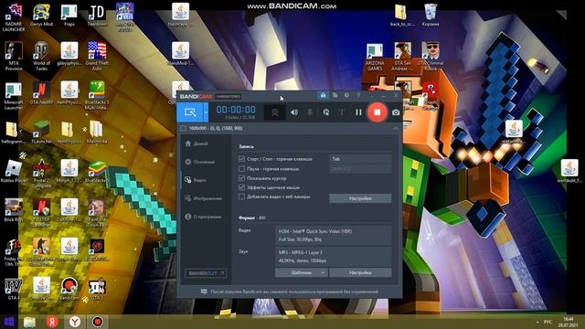The image size is (585, 329).
Task: Open the О программе sidebar tab
Action: point(203,217)
